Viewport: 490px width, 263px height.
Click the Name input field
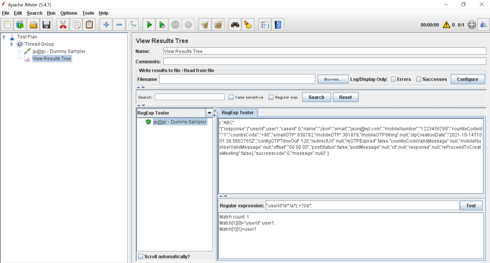[x=325, y=51]
